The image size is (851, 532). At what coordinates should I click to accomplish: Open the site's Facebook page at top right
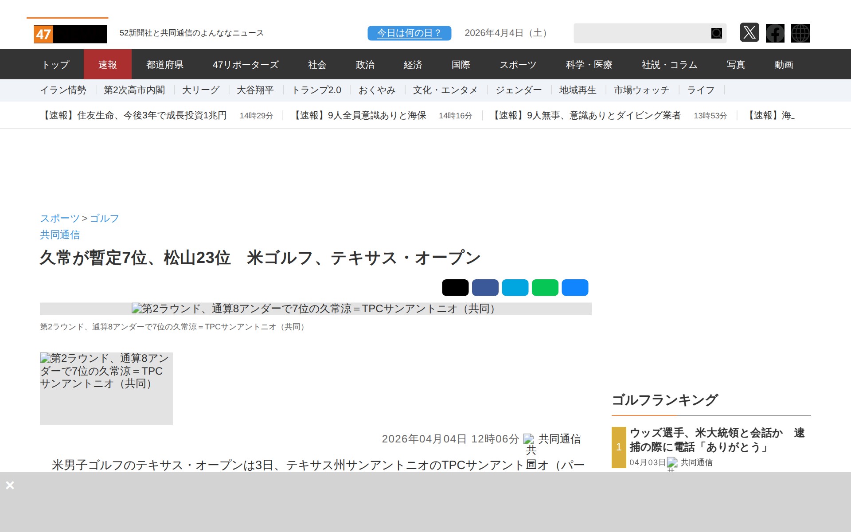[x=775, y=33]
